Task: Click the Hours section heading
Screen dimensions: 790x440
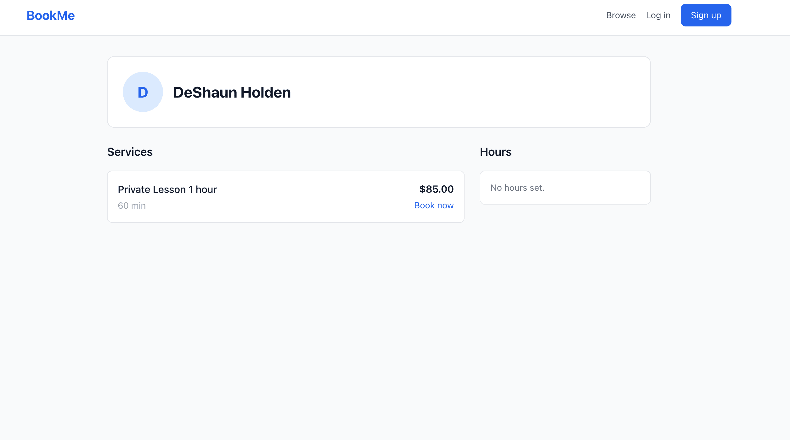Action: 496,152
